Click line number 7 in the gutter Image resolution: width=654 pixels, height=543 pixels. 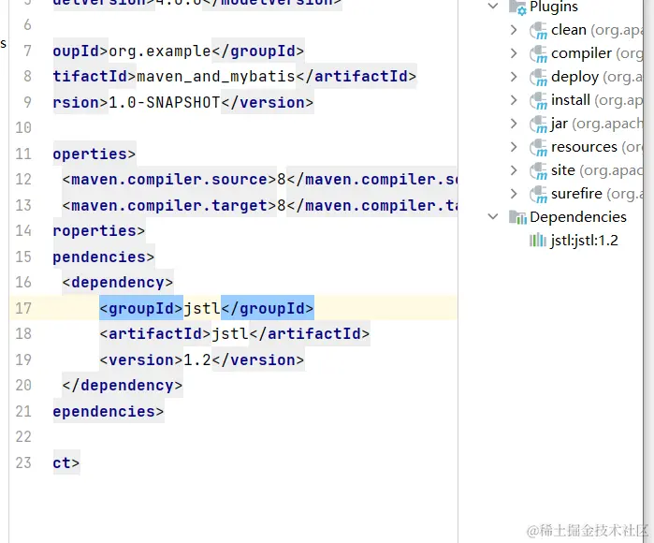tap(27, 51)
